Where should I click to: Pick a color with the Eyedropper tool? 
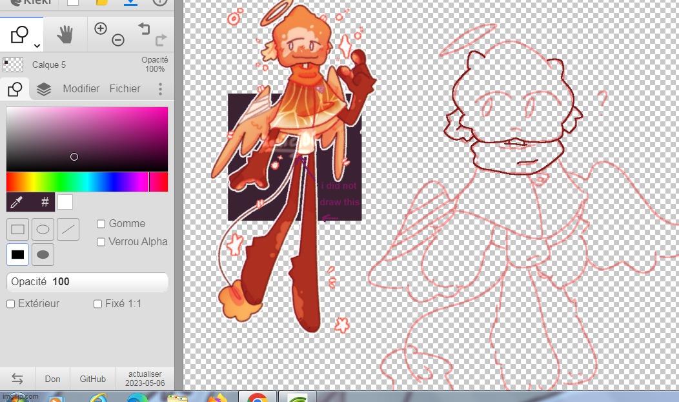point(15,202)
